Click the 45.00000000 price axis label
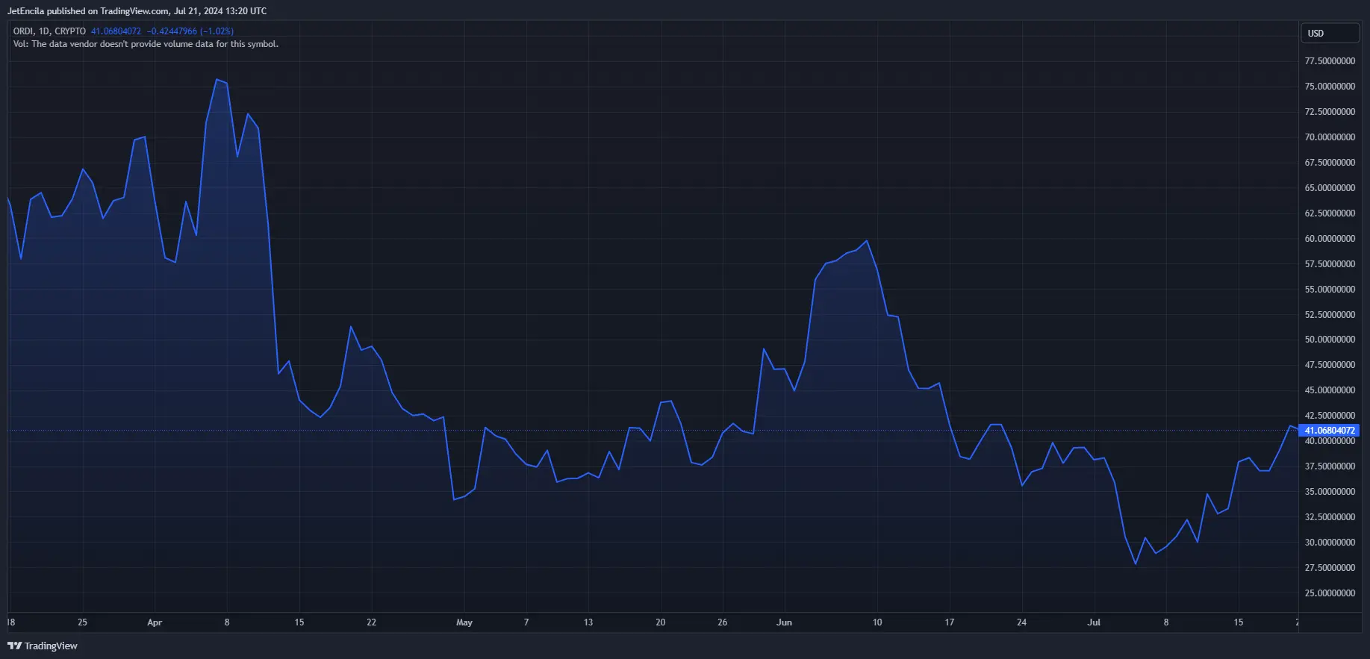The width and height of the screenshot is (1370, 659). tap(1330, 390)
